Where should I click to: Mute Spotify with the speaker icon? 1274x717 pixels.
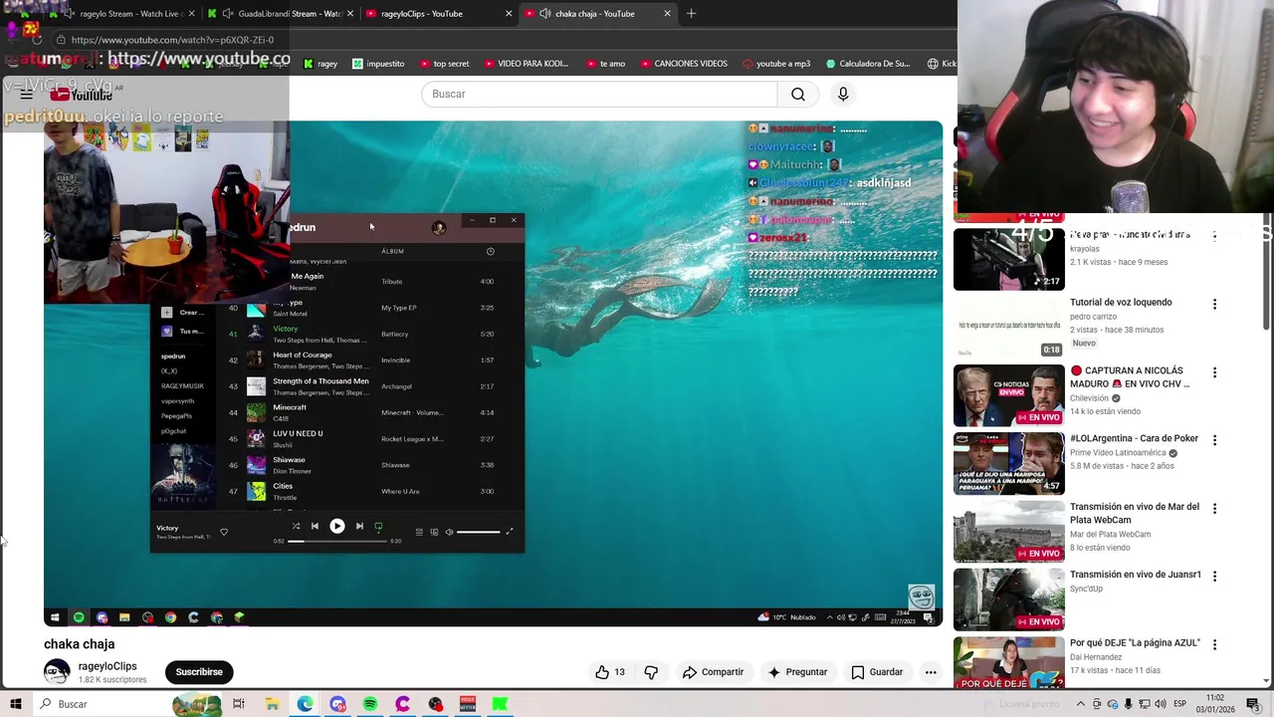point(449,532)
